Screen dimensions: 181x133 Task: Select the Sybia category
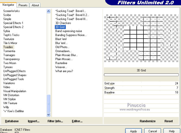tap(7, 31)
